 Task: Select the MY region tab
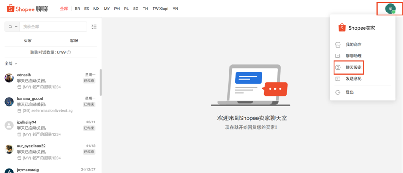pyautogui.click(x=107, y=9)
